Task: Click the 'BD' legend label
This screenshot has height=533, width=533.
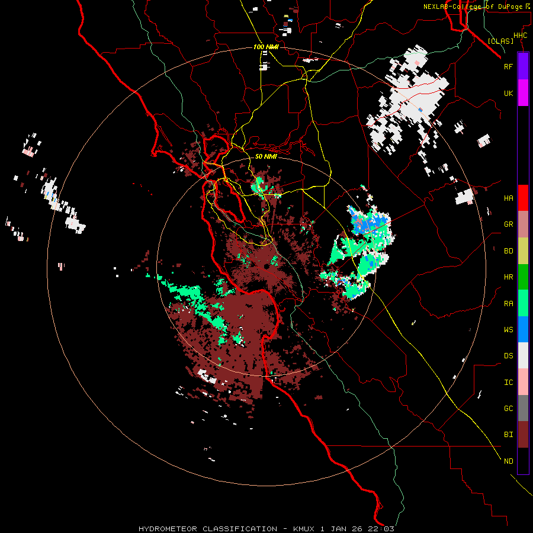Action: coord(508,251)
